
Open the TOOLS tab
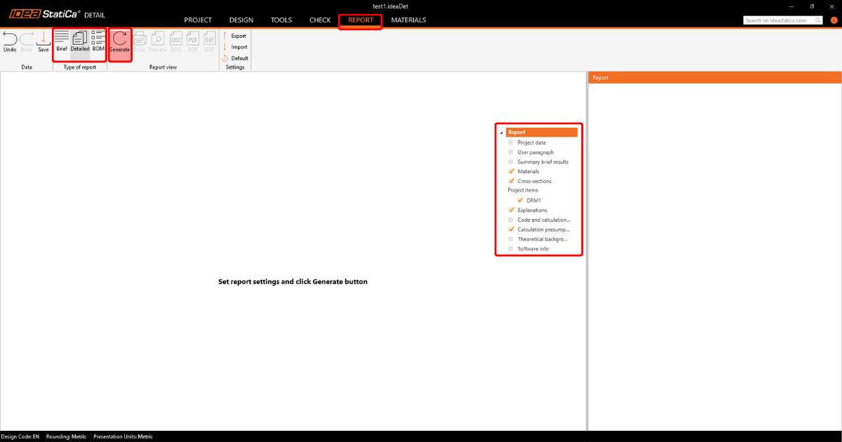pos(281,20)
